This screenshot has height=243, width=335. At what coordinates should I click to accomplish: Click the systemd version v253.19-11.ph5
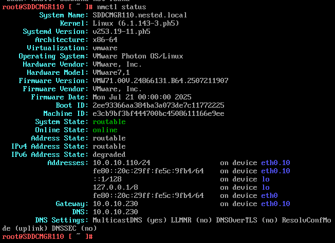point(121,31)
